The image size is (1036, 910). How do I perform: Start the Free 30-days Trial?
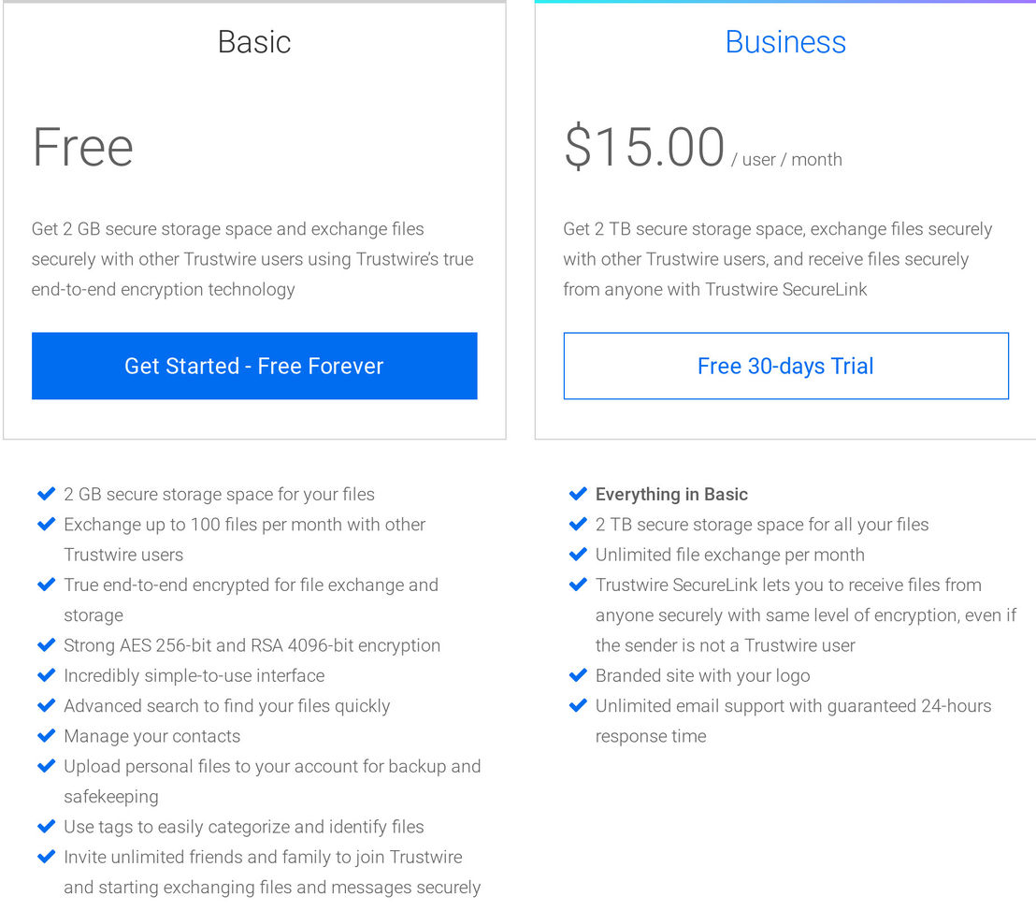(x=785, y=366)
